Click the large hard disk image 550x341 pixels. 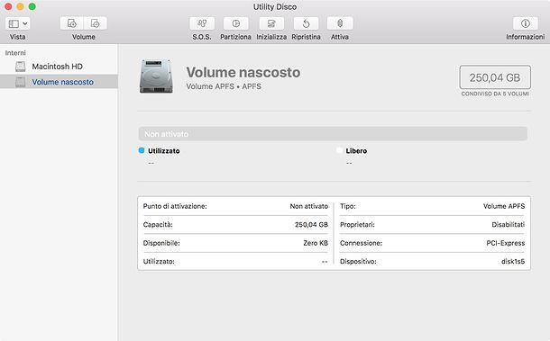(x=156, y=76)
